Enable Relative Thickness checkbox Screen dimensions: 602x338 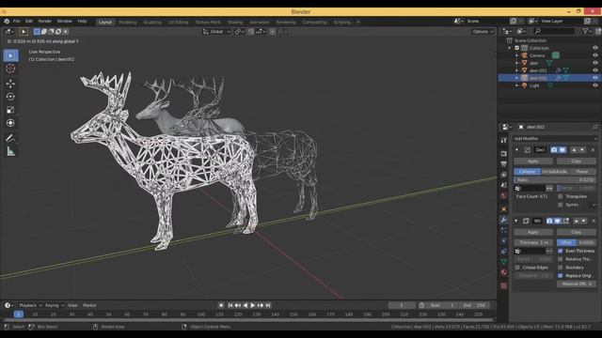[561, 259]
